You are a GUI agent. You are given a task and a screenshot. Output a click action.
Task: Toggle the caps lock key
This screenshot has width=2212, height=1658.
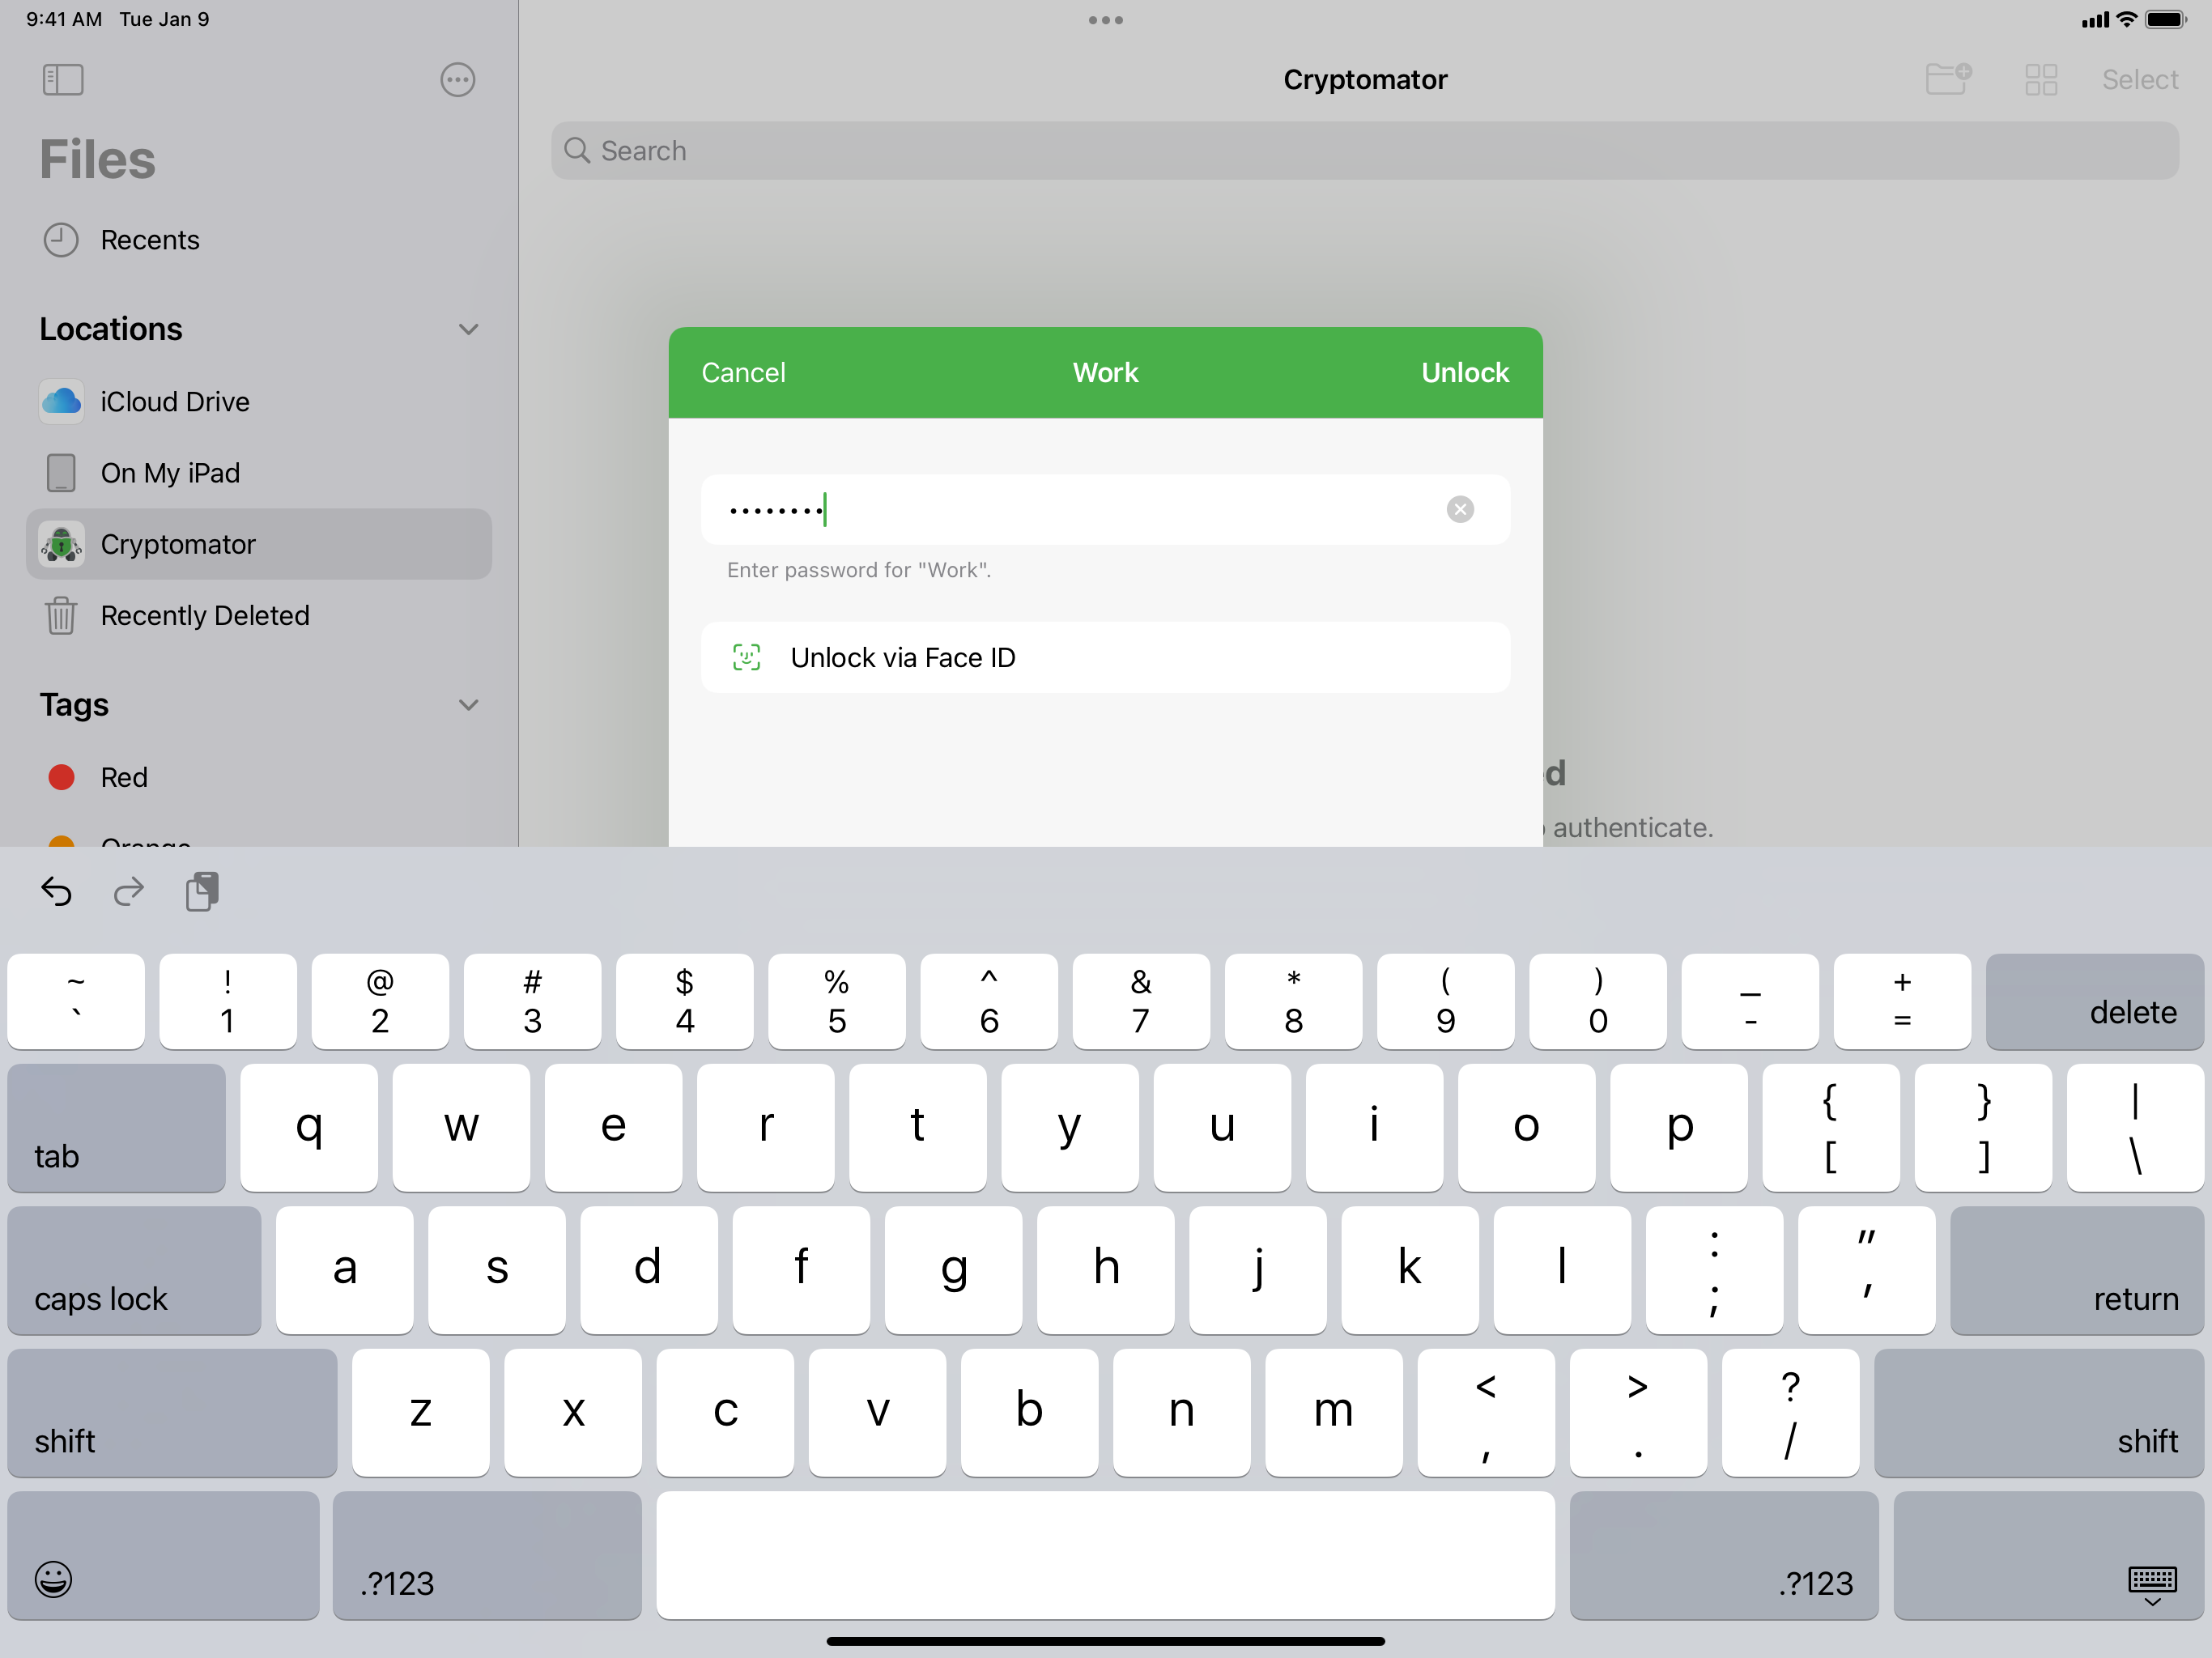[134, 1270]
